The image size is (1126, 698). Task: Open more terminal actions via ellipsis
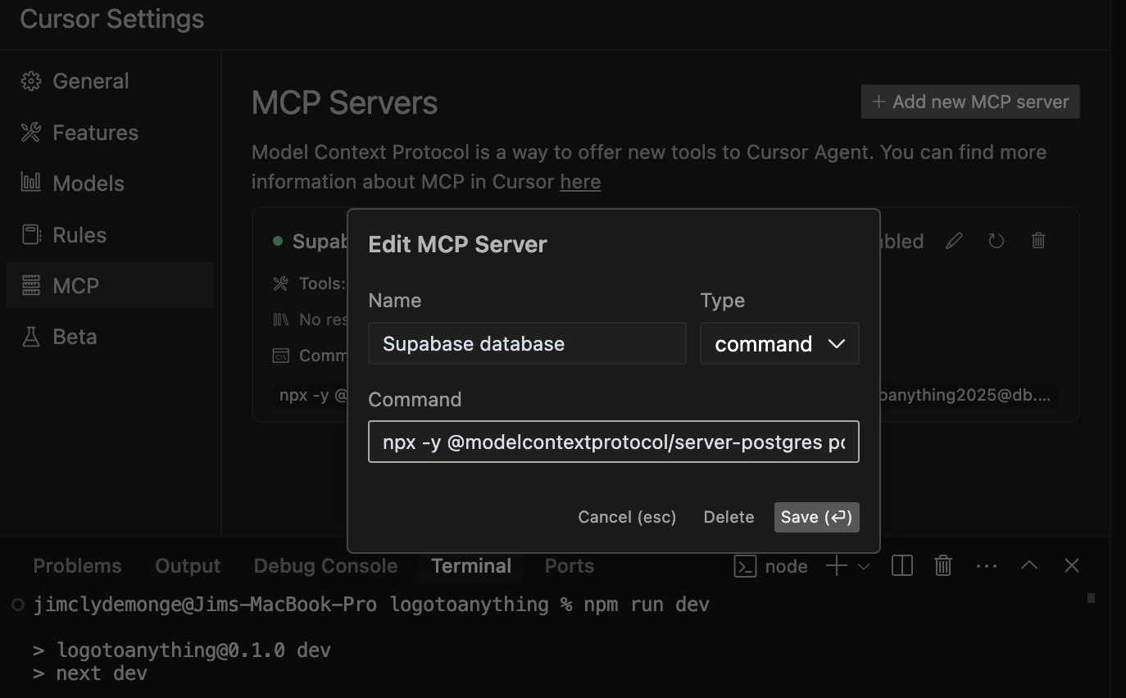pos(986,565)
